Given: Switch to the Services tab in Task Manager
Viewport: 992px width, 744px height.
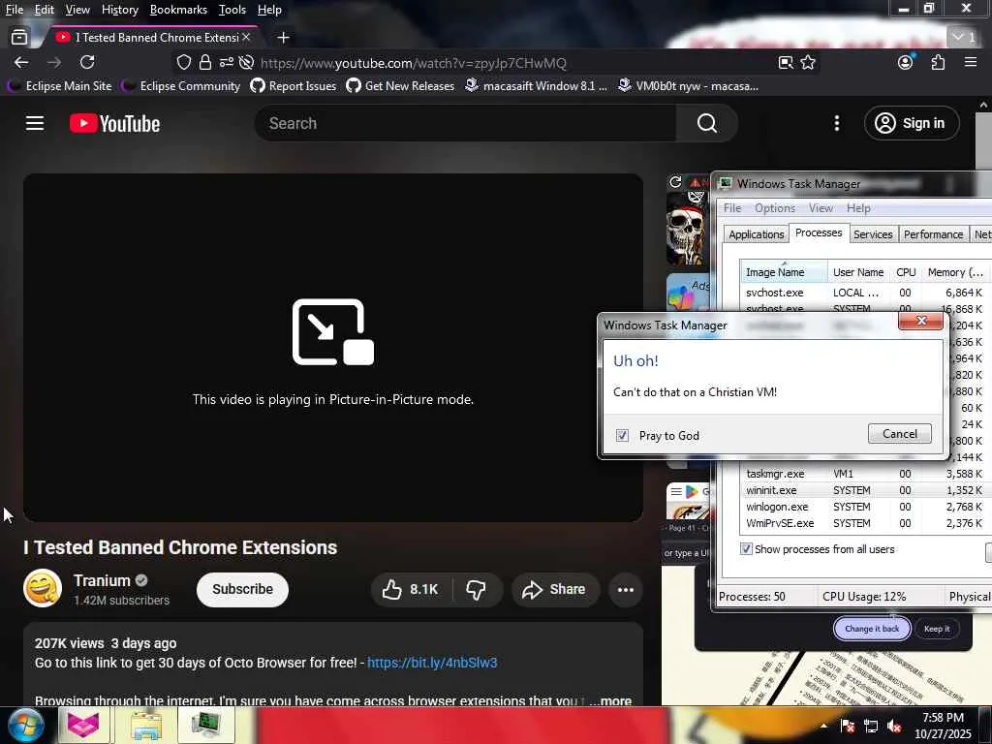Looking at the screenshot, I should pyautogui.click(x=873, y=234).
